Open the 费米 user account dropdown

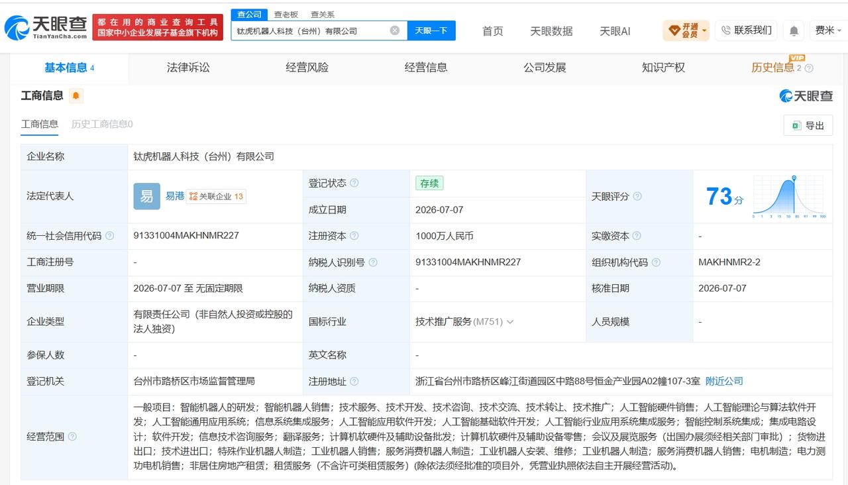(827, 30)
